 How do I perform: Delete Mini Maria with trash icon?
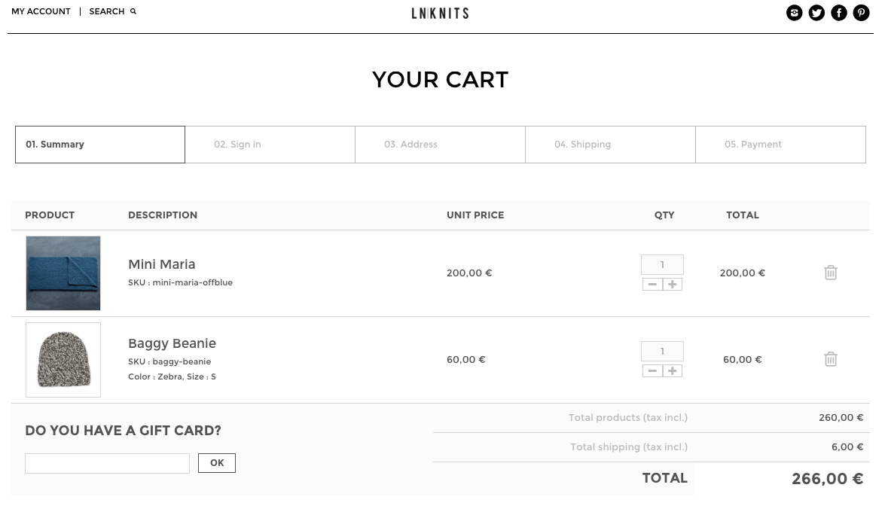(830, 273)
